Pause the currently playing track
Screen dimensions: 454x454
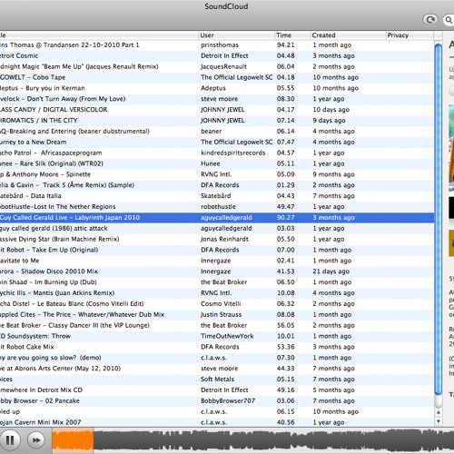point(10,440)
